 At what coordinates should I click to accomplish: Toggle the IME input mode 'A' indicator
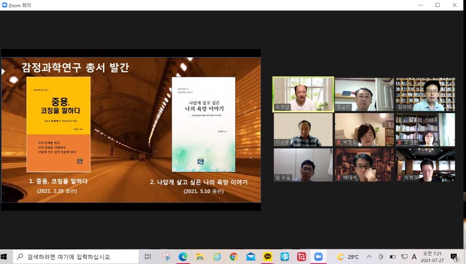(x=414, y=257)
